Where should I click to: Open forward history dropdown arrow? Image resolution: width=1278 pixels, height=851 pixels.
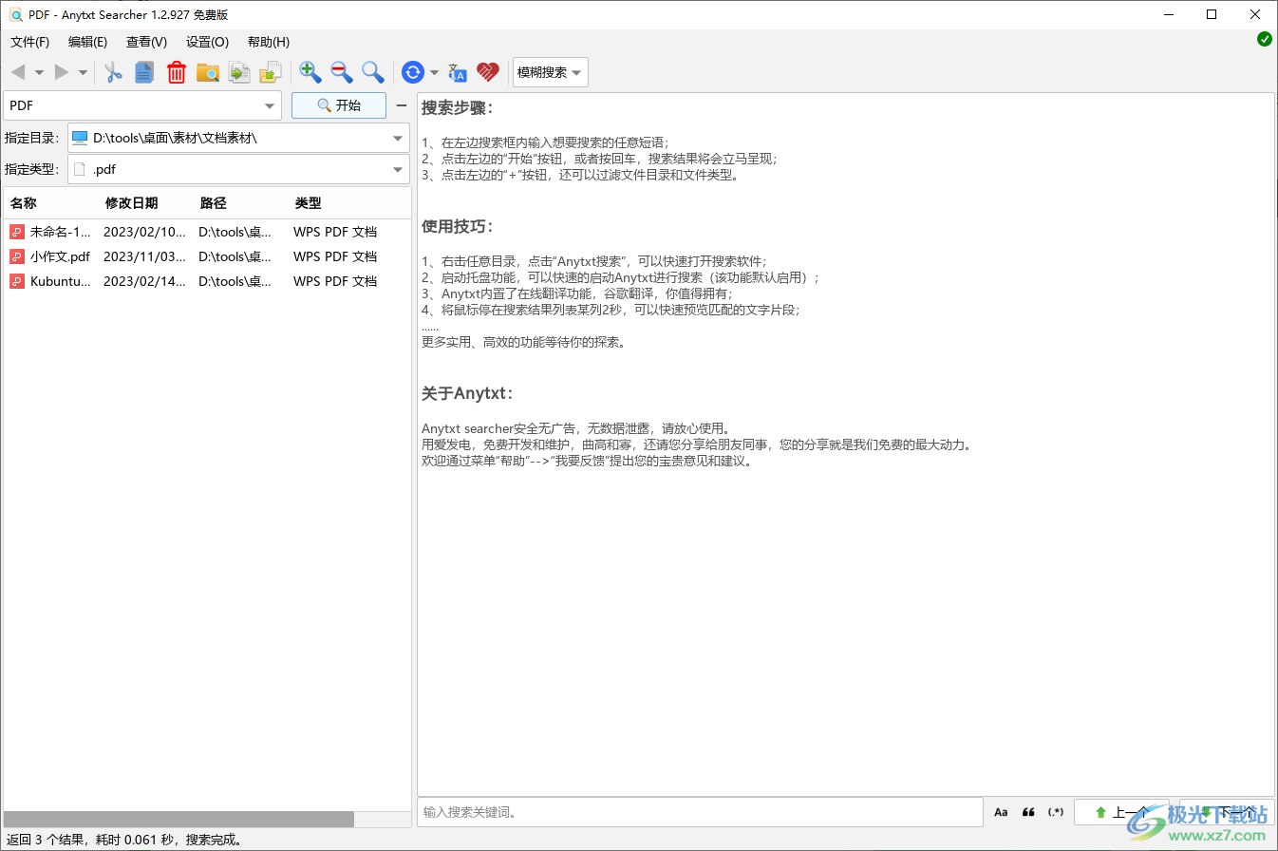click(x=83, y=72)
